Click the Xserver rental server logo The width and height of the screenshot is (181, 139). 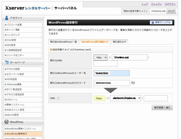click(x=28, y=8)
